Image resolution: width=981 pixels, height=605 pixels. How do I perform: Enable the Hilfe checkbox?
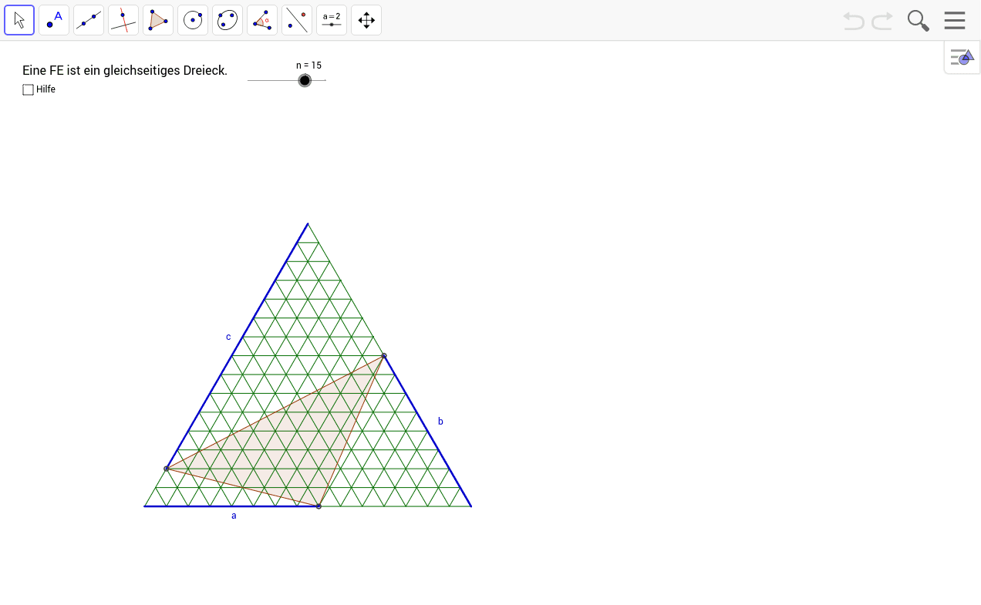point(29,89)
